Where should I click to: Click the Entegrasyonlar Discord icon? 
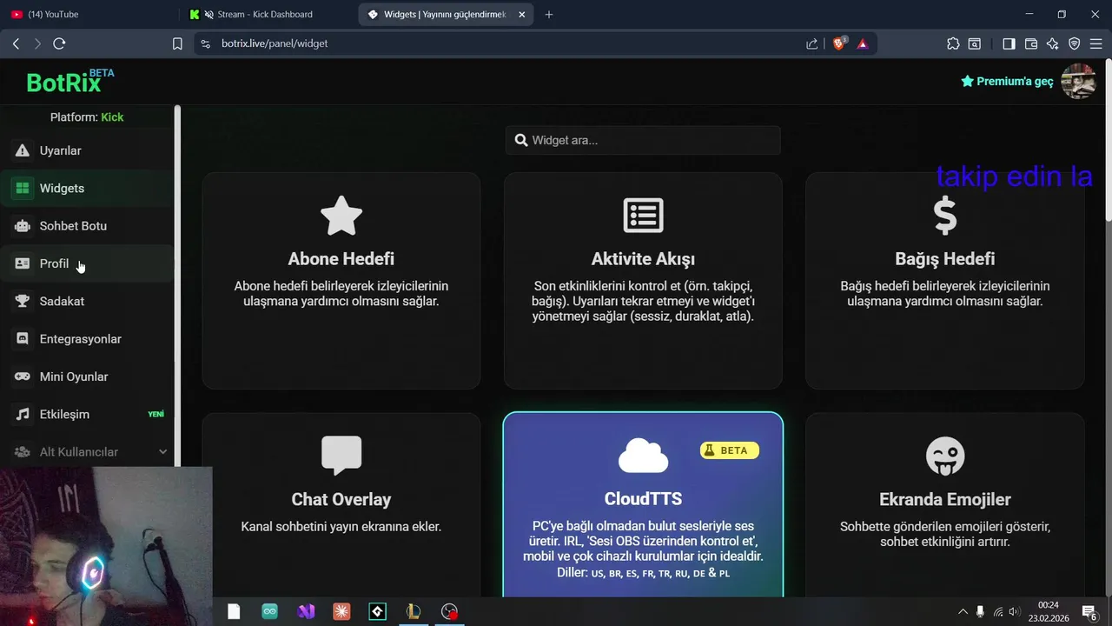pyautogui.click(x=23, y=339)
